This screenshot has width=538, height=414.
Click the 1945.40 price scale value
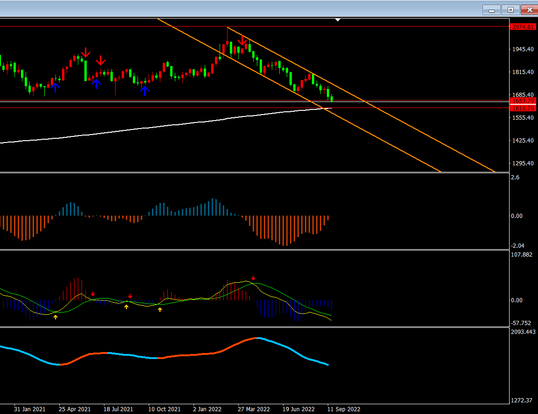(x=523, y=49)
